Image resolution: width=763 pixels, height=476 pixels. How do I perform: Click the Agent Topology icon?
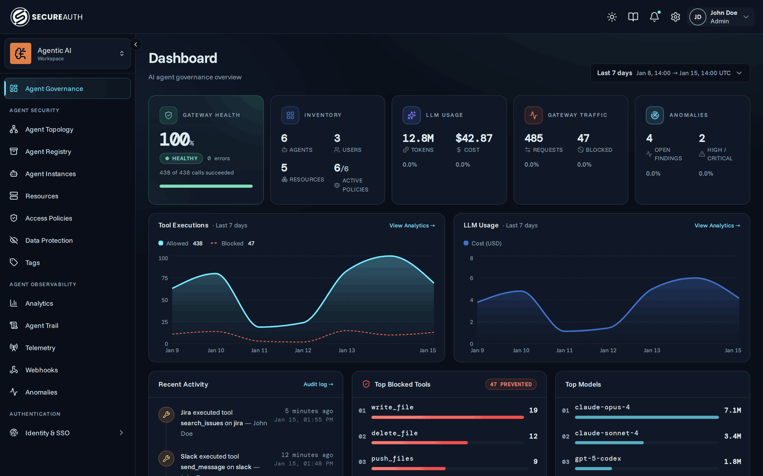coord(14,129)
